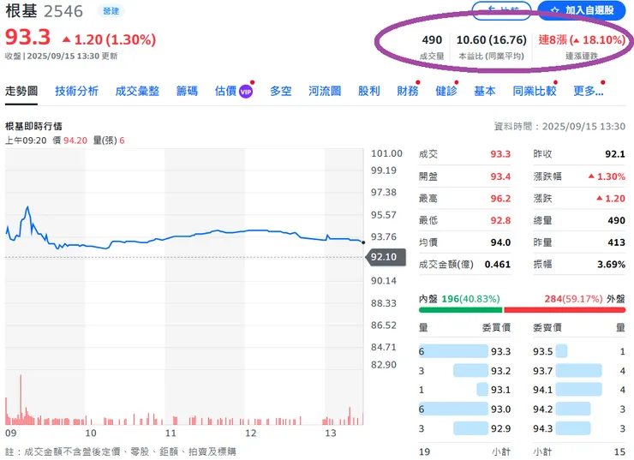
Task: Click the 均價 94.0 value
Action: 500,242
